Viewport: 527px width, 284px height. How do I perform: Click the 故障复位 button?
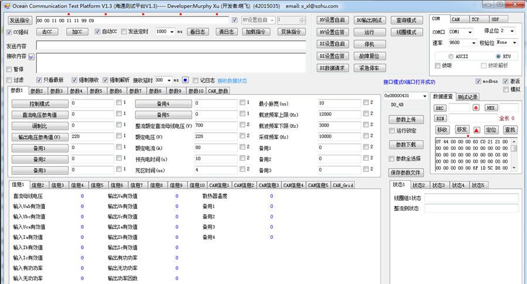pos(369,56)
